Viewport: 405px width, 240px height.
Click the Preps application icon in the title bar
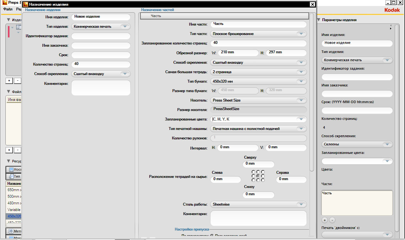click(5, 3)
